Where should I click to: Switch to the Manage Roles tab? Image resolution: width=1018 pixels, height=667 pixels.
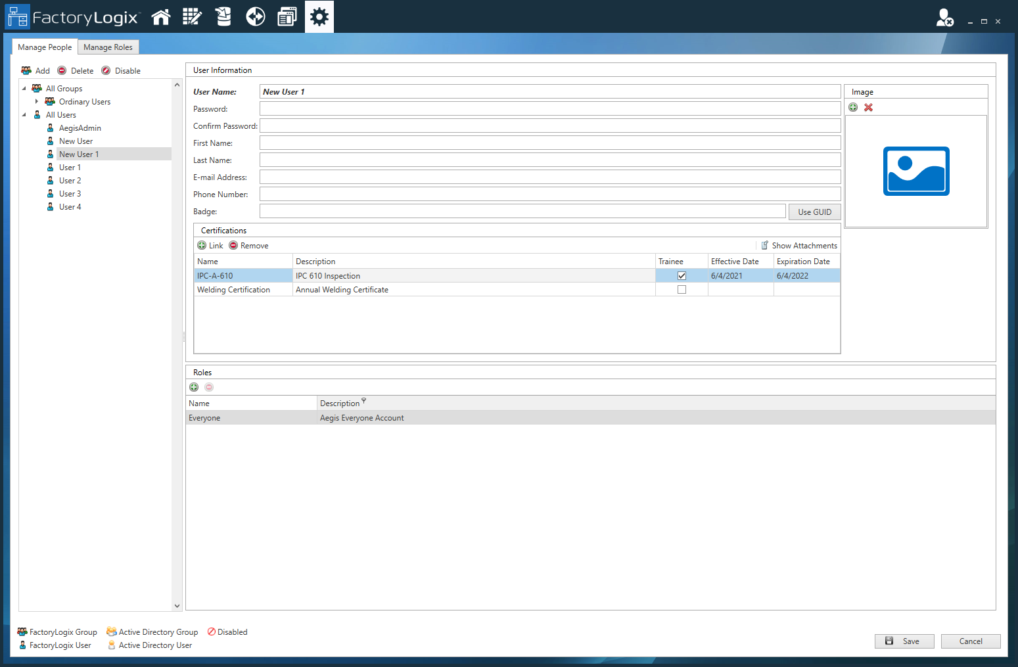pyautogui.click(x=108, y=47)
